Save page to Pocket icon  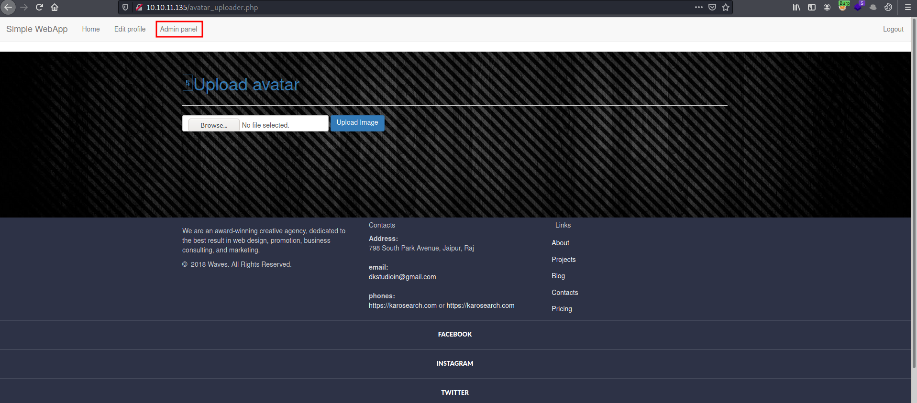click(x=712, y=7)
